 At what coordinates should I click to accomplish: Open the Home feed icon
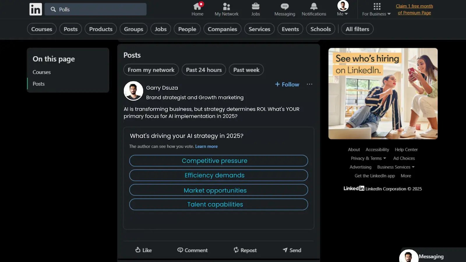pos(197,6)
